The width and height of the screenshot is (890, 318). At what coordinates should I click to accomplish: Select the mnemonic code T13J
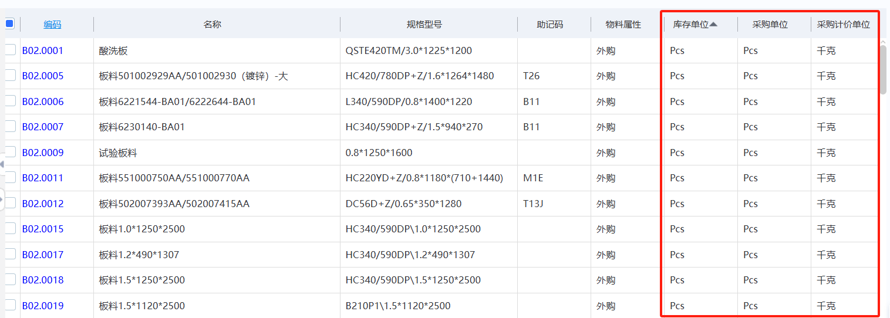coord(533,204)
